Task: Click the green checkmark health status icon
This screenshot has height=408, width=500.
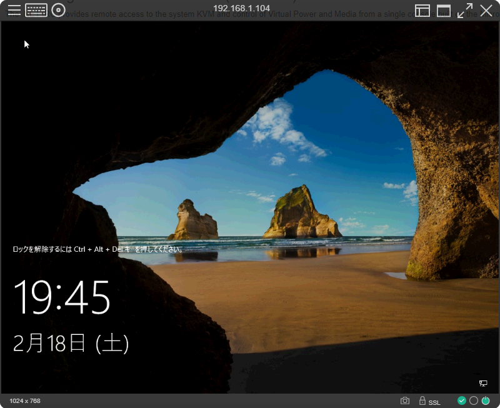Action: coord(461,401)
